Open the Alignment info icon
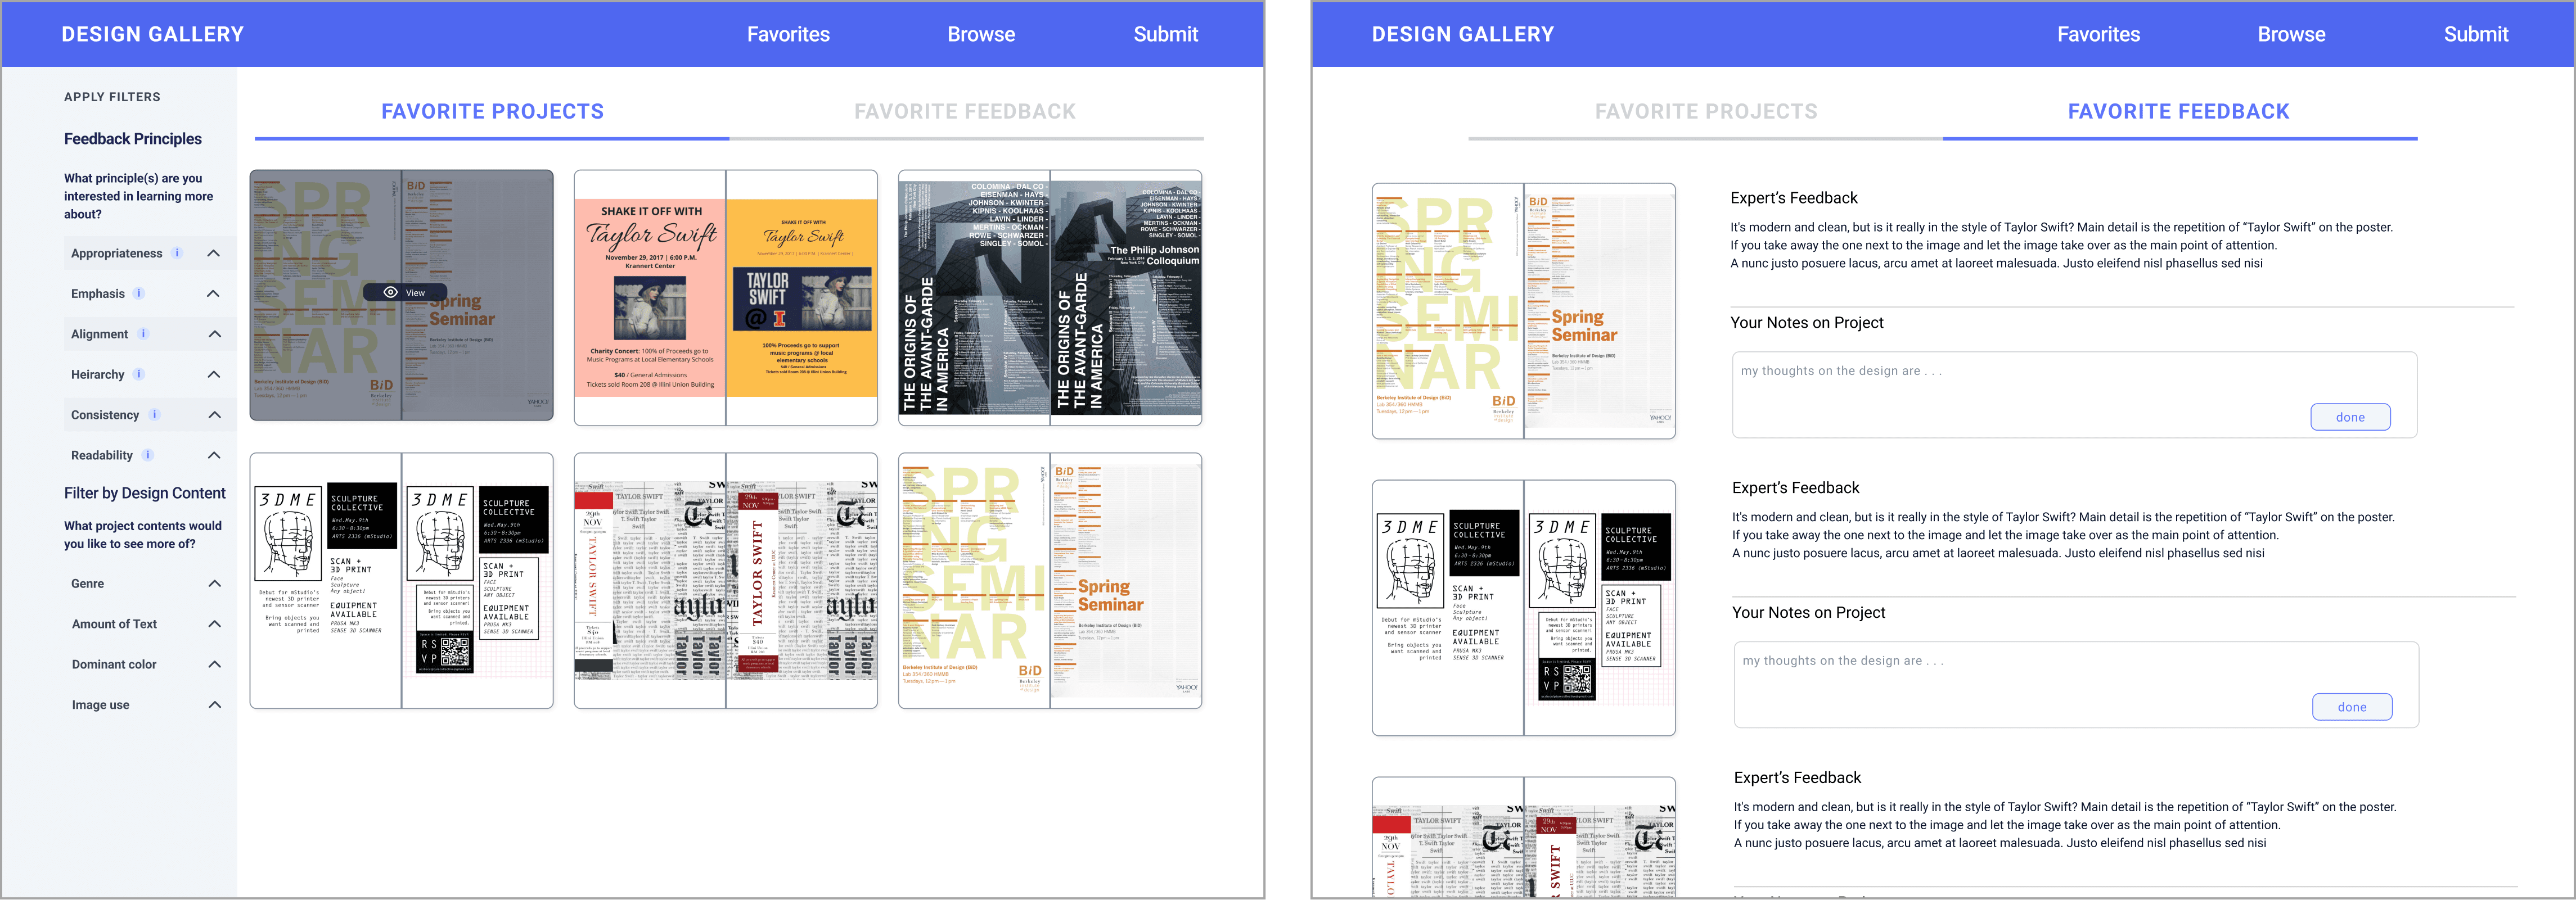The image size is (2576, 900). (143, 334)
